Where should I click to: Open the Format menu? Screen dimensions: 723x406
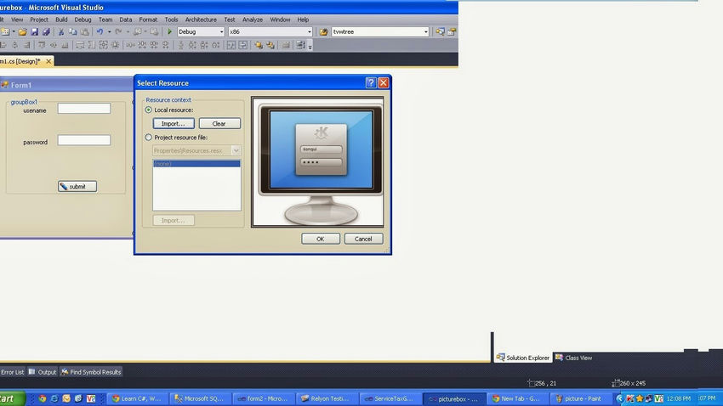pyautogui.click(x=148, y=20)
